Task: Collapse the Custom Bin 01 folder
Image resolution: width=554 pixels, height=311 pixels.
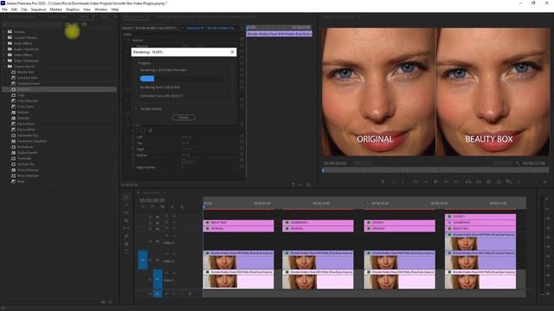Action: [4, 66]
